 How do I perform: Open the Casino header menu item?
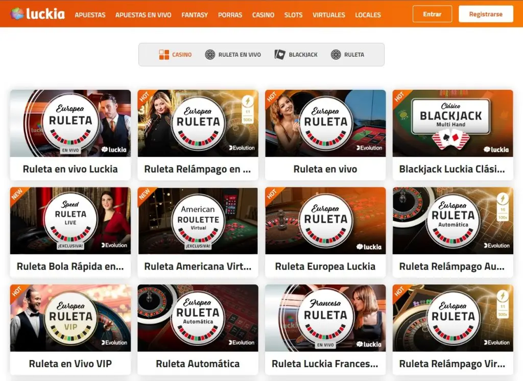coord(263,15)
